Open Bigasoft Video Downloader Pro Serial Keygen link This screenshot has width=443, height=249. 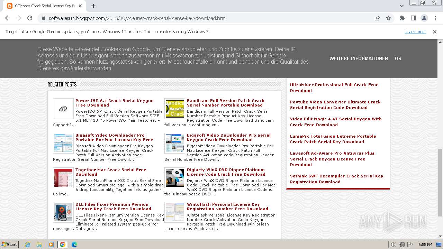pyautogui.click(x=229, y=137)
